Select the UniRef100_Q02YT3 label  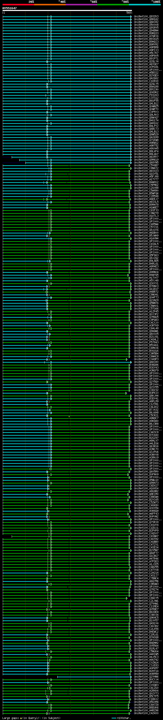146,694
